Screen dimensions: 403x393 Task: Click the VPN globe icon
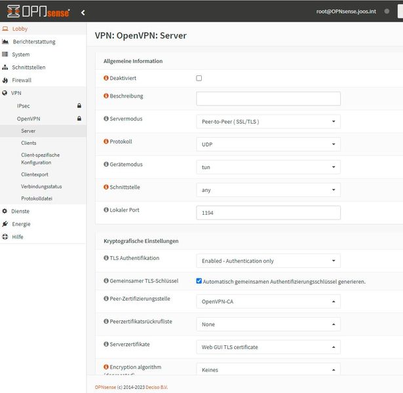5,93
